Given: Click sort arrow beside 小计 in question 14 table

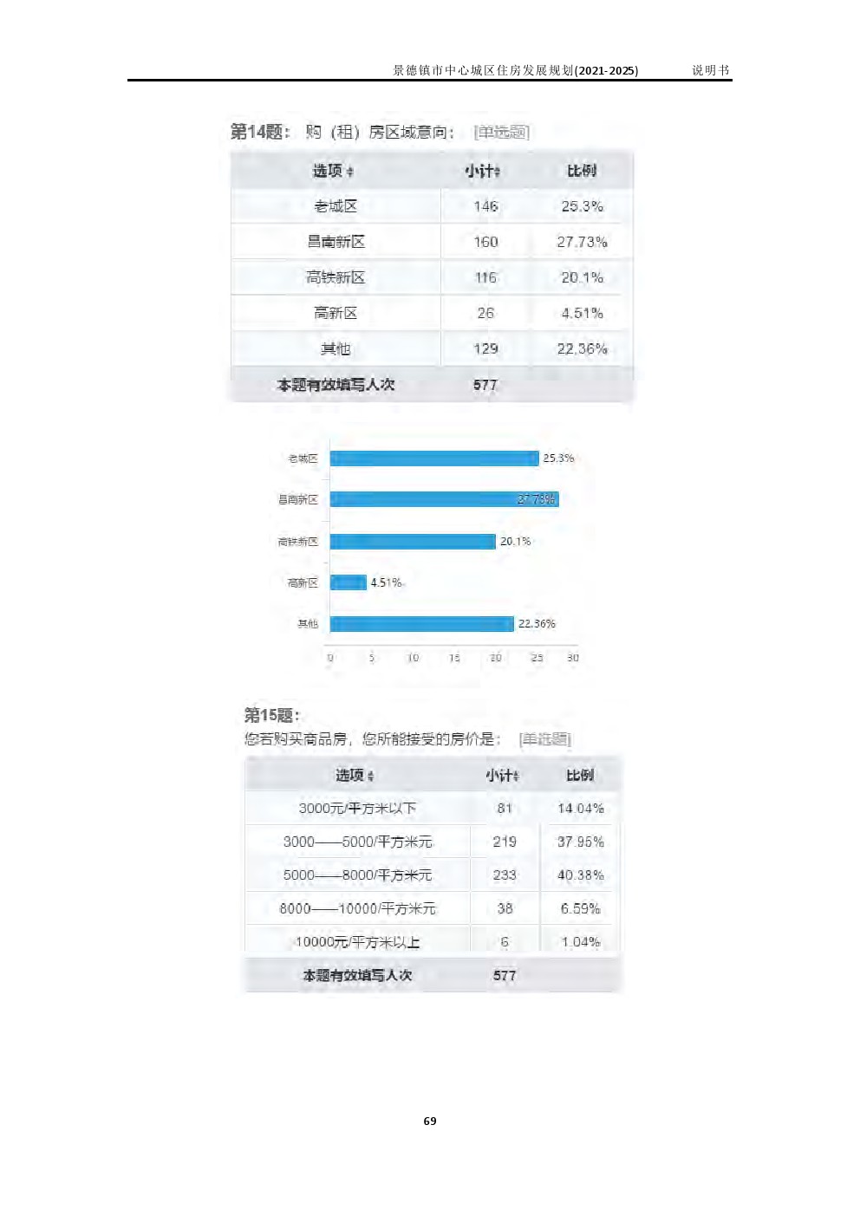Looking at the screenshot, I should (498, 172).
